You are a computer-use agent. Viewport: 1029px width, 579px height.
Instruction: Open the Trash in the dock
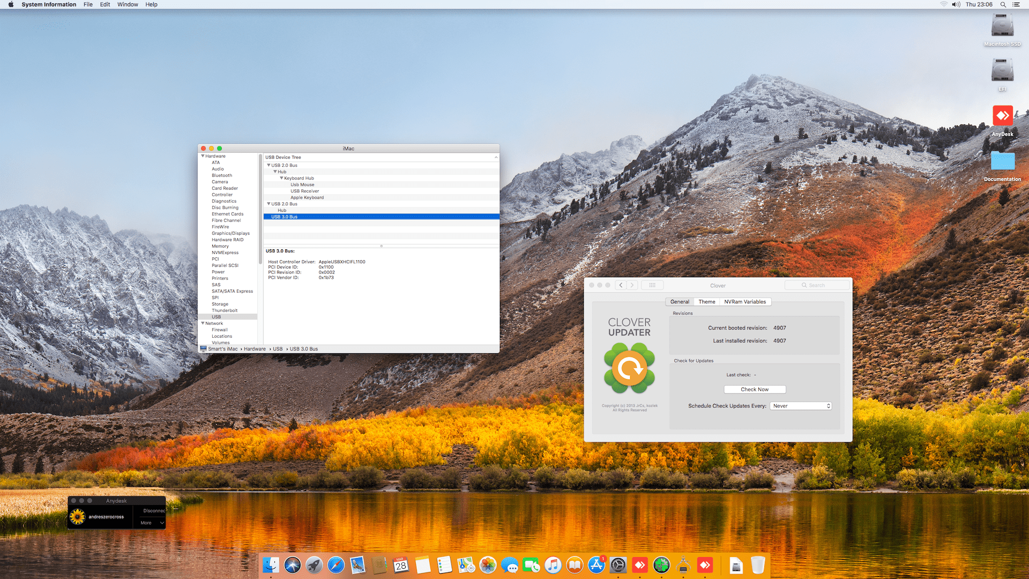pos(758,565)
